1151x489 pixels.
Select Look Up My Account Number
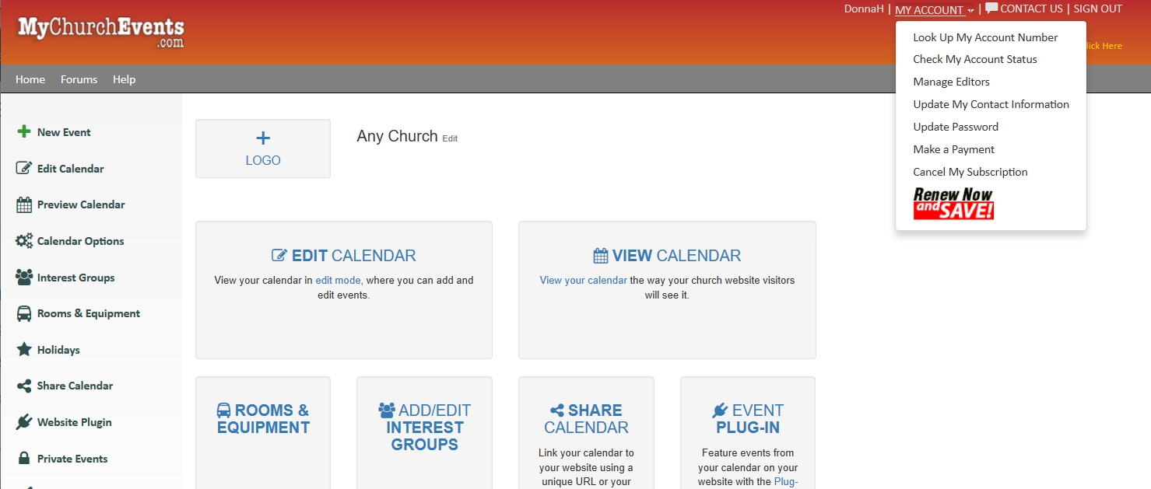(985, 37)
